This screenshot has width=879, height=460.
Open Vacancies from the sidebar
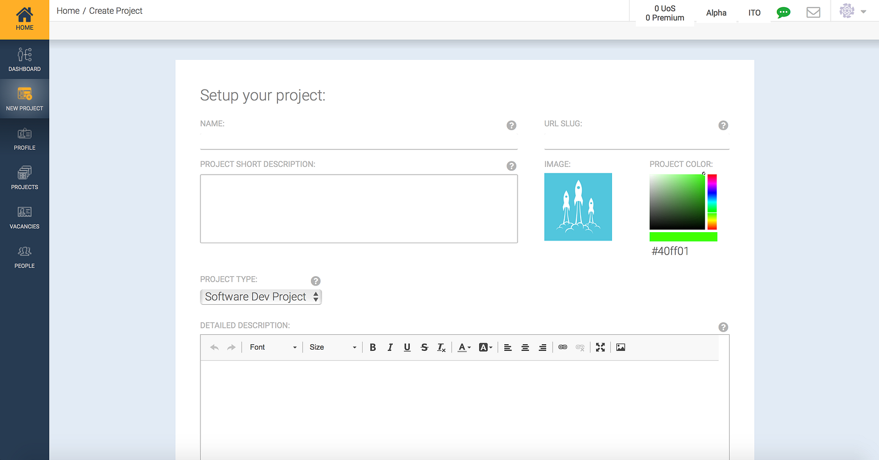pos(24,217)
